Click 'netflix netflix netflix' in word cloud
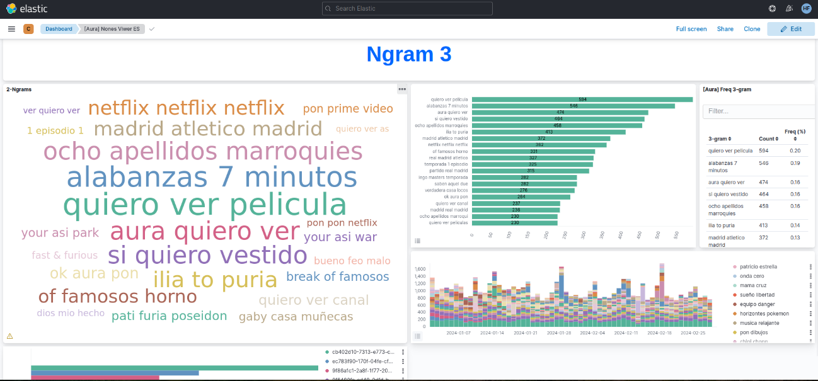The width and height of the screenshot is (818, 381). point(186,108)
